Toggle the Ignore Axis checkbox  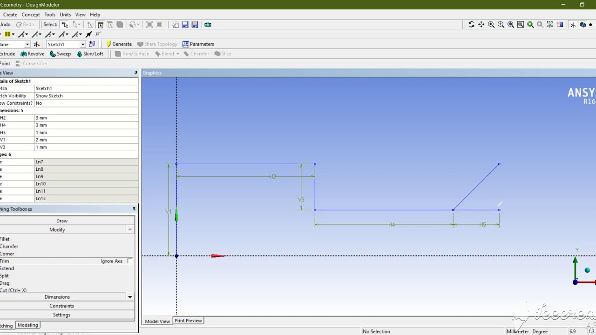(x=129, y=261)
